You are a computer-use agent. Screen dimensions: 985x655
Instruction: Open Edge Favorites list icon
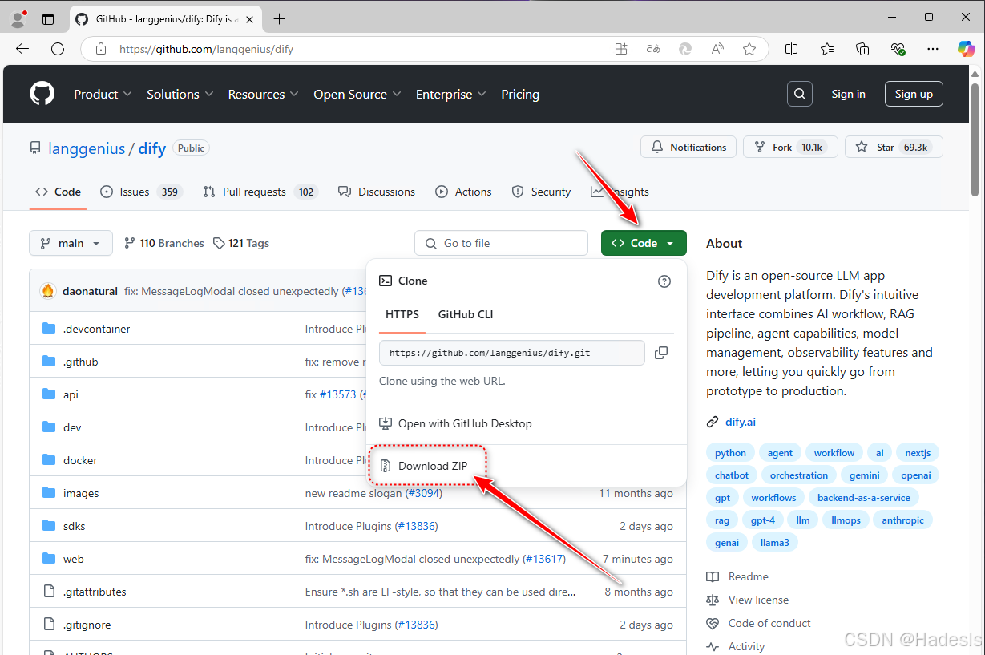827,49
